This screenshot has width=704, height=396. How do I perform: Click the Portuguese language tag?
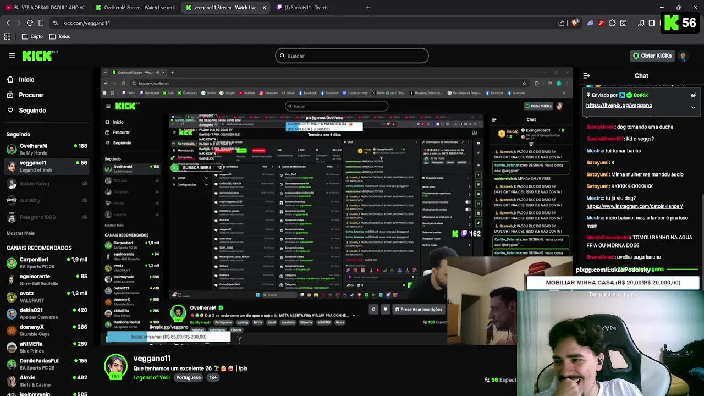(x=189, y=378)
